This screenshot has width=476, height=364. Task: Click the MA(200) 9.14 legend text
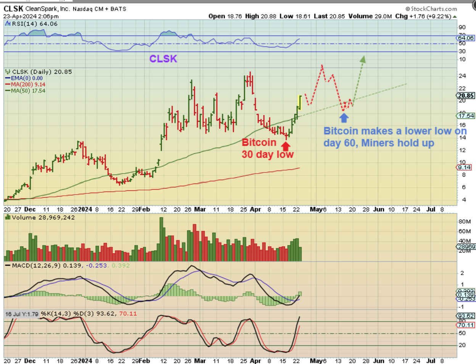coord(28,84)
